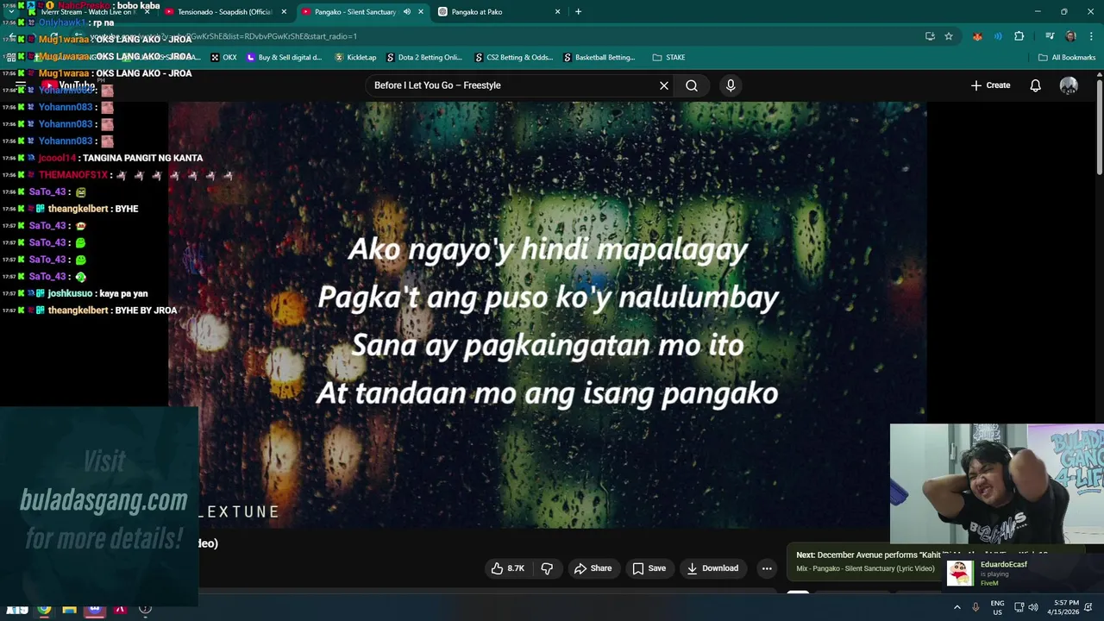The height and width of the screenshot is (621, 1104).
Task: Open the OKX bookmark
Action: click(x=223, y=58)
